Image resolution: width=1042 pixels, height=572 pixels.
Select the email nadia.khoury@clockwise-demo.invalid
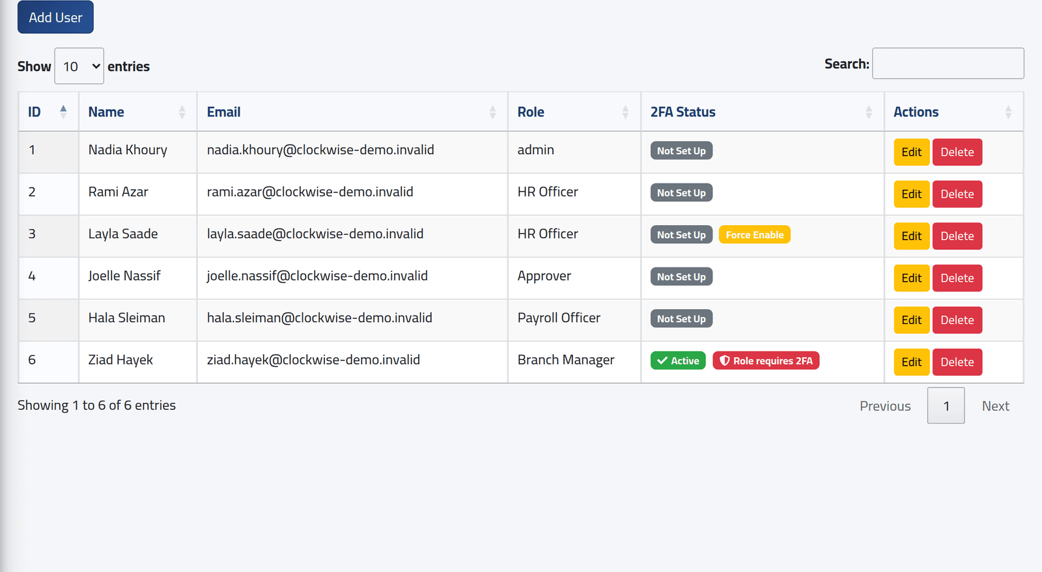tap(320, 150)
